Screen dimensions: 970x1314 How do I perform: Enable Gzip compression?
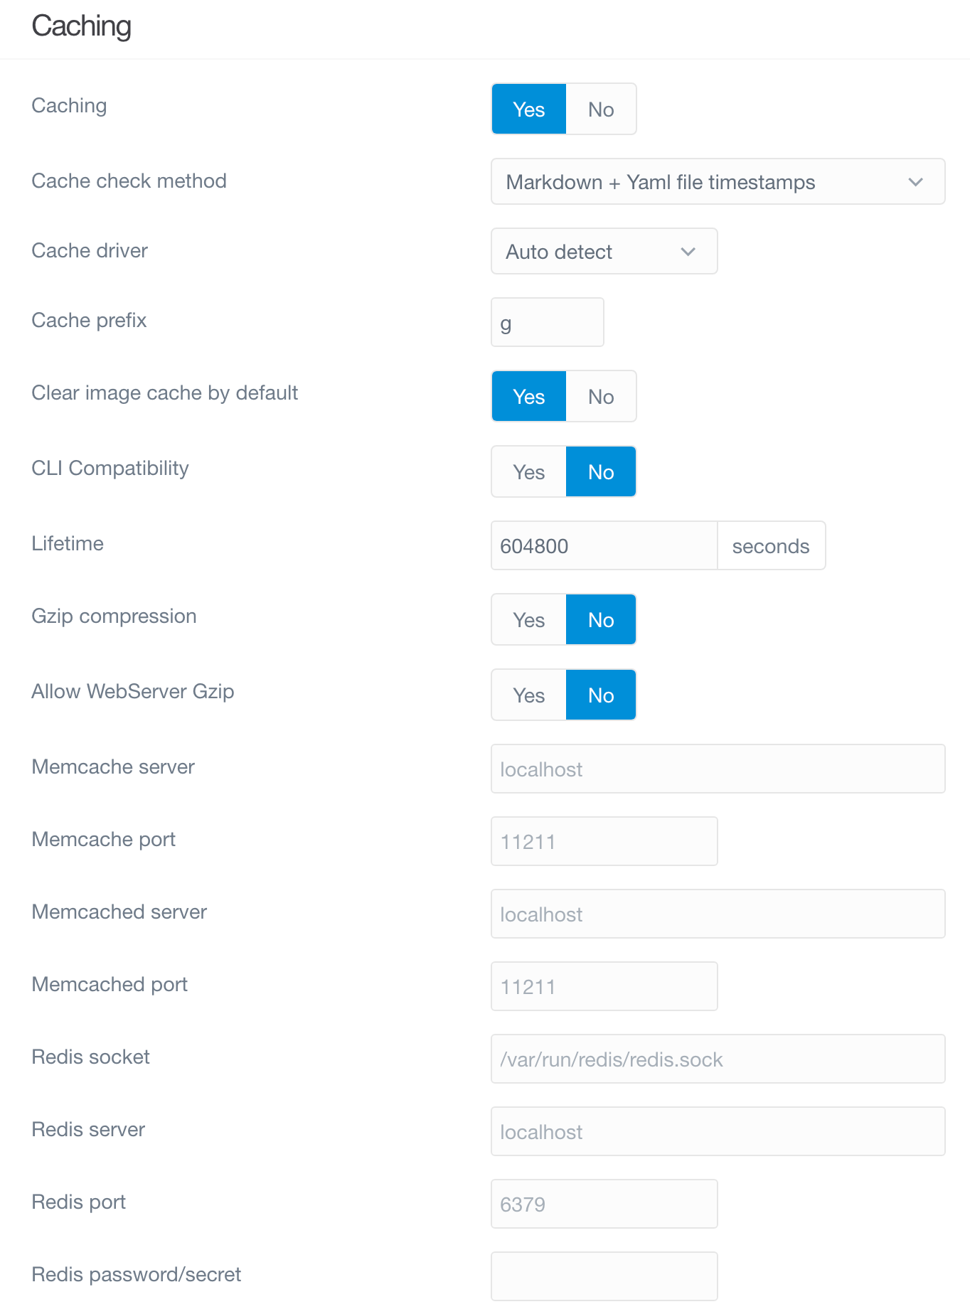pyautogui.click(x=528, y=619)
